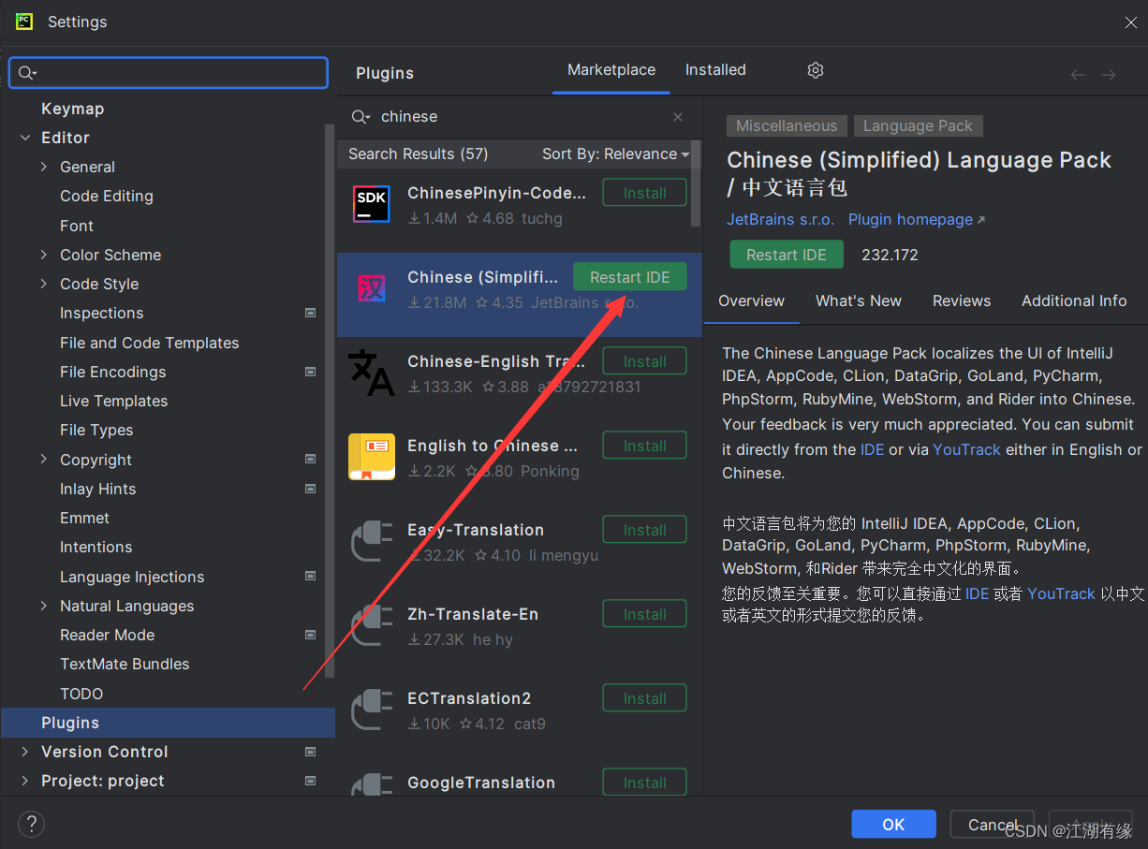The height and width of the screenshot is (849, 1148).
Task: Open the Reviews tab
Action: coord(962,301)
